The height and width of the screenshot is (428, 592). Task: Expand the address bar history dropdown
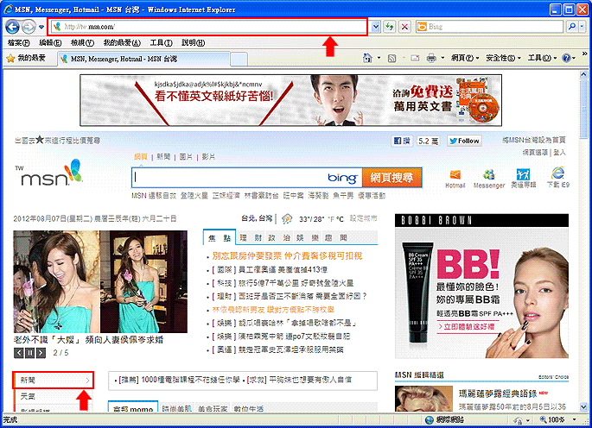(375, 27)
